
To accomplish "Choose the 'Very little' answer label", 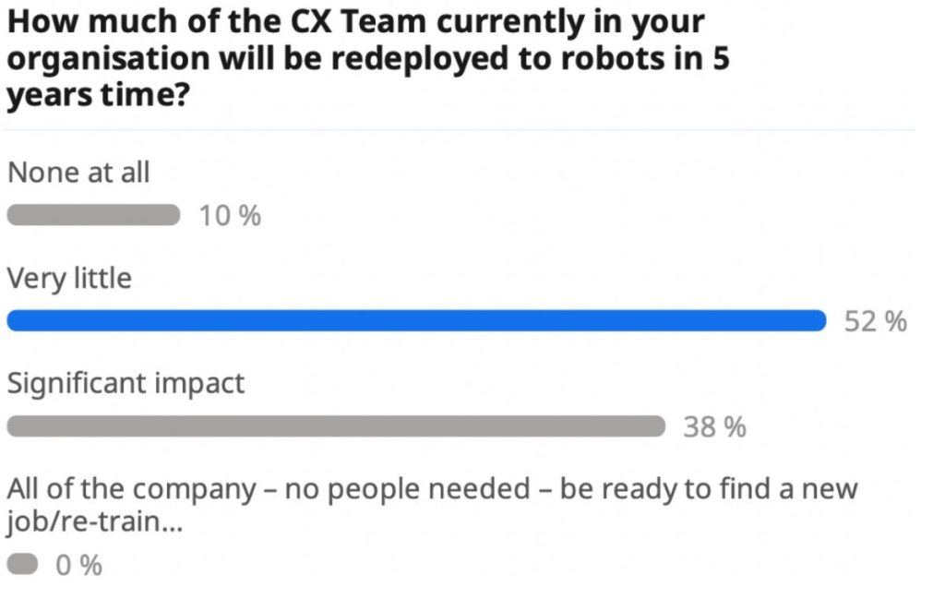I will [x=69, y=279].
